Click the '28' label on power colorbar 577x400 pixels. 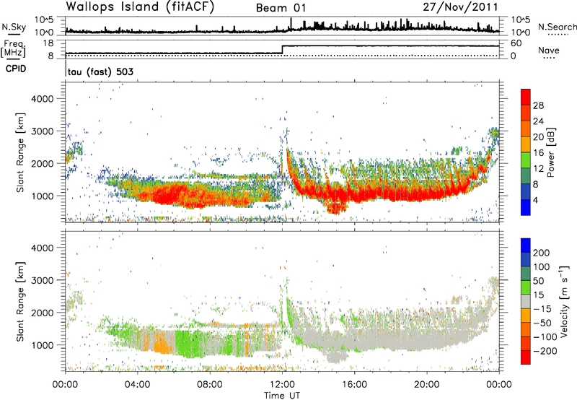[x=538, y=105]
